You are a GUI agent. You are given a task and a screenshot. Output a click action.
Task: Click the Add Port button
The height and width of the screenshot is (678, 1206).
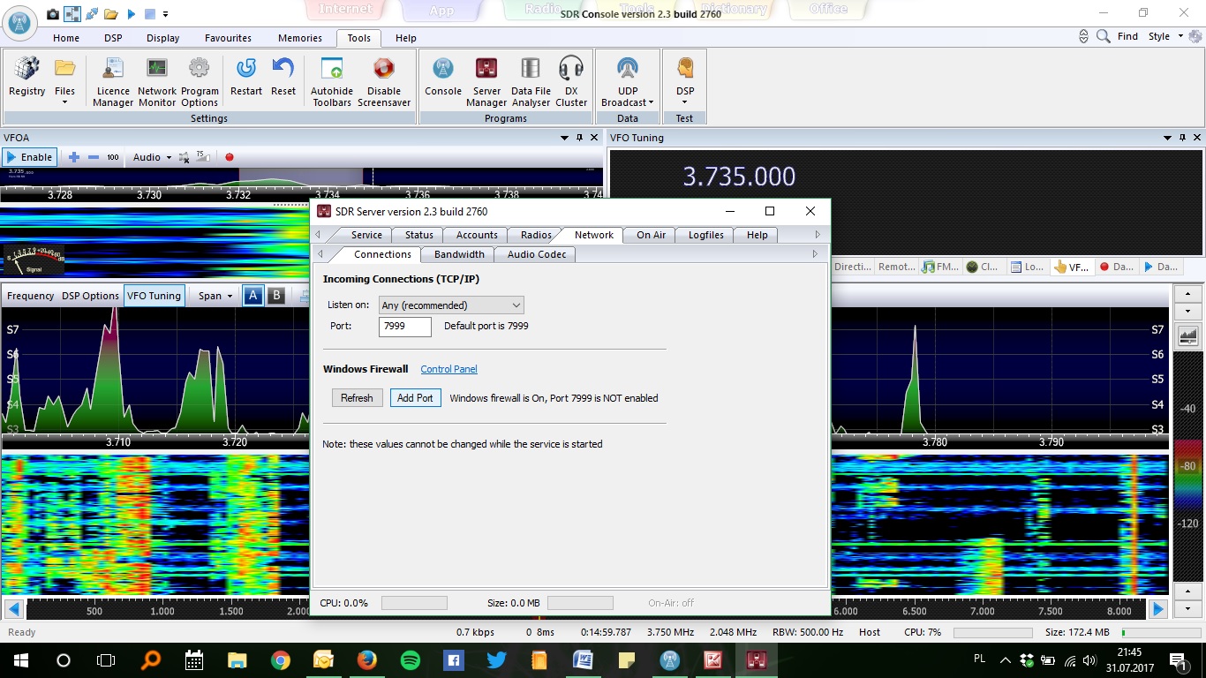point(415,398)
